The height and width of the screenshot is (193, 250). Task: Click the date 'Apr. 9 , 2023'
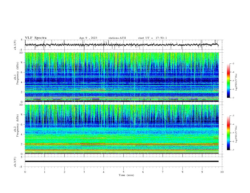pos(88,38)
